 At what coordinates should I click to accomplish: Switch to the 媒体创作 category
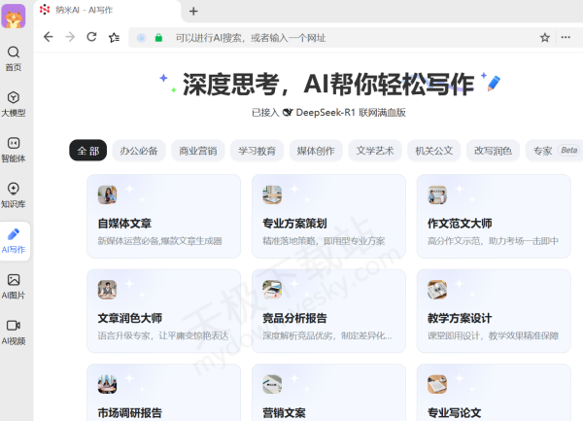point(315,151)
